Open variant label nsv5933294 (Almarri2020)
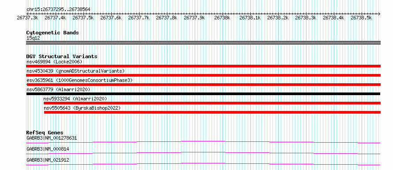The width and height of the screenshot is (393, 170). (75, 99)
